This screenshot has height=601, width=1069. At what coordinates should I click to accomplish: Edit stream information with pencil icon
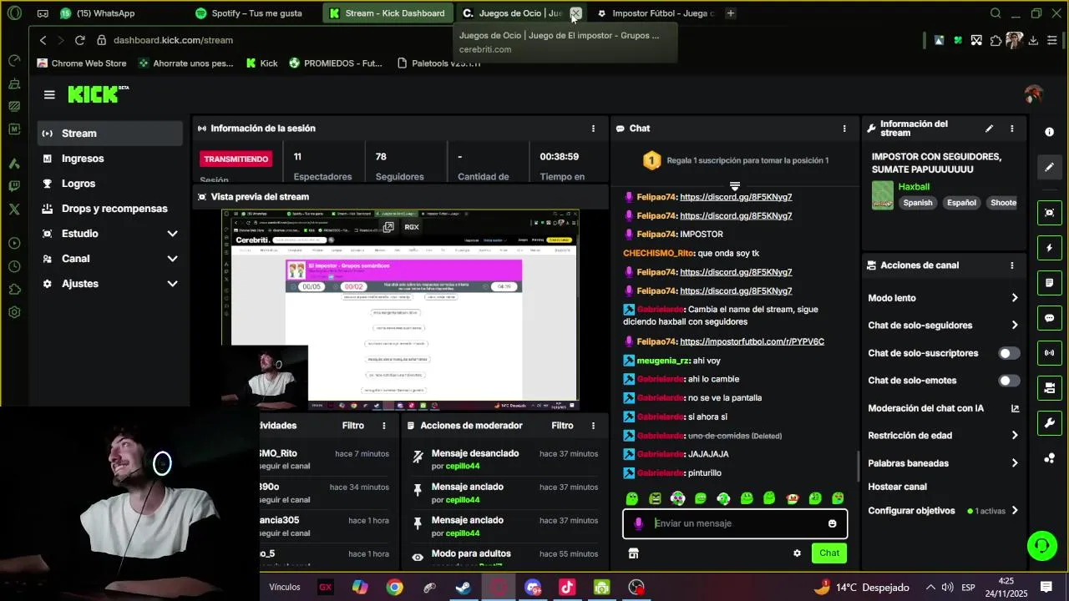tap(989, 129)
